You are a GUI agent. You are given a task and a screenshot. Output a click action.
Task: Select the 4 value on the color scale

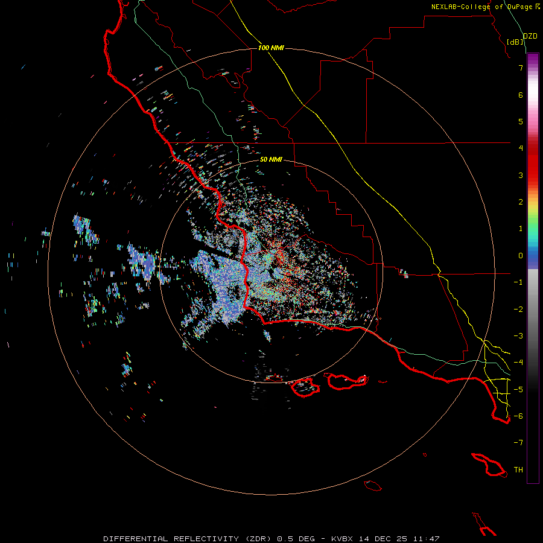pos(521,148)
